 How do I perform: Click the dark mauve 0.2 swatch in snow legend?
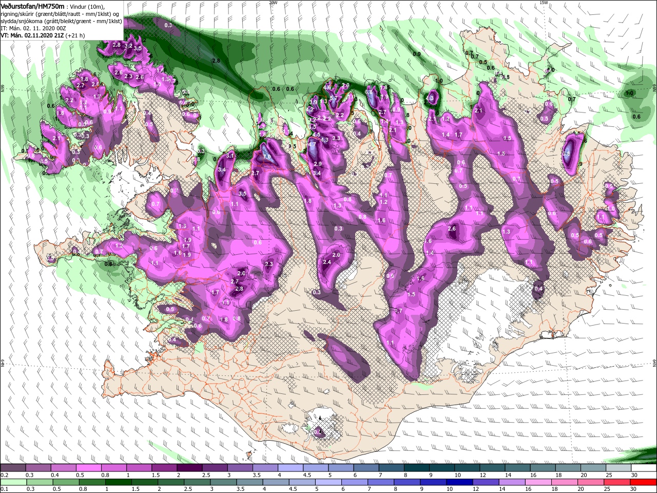coord(13,468)
